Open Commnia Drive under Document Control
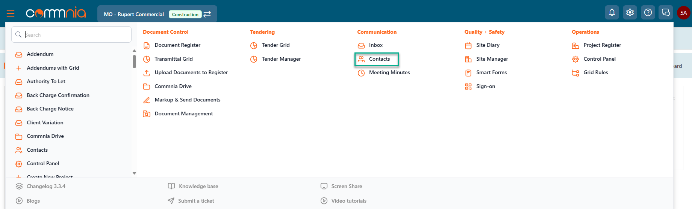 point(173,86)
